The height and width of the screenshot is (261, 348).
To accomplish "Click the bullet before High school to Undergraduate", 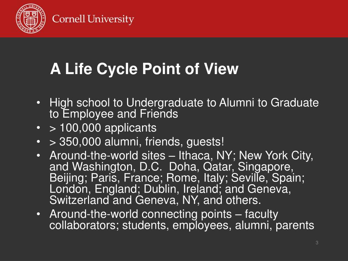I will click(x=38, y=103).
